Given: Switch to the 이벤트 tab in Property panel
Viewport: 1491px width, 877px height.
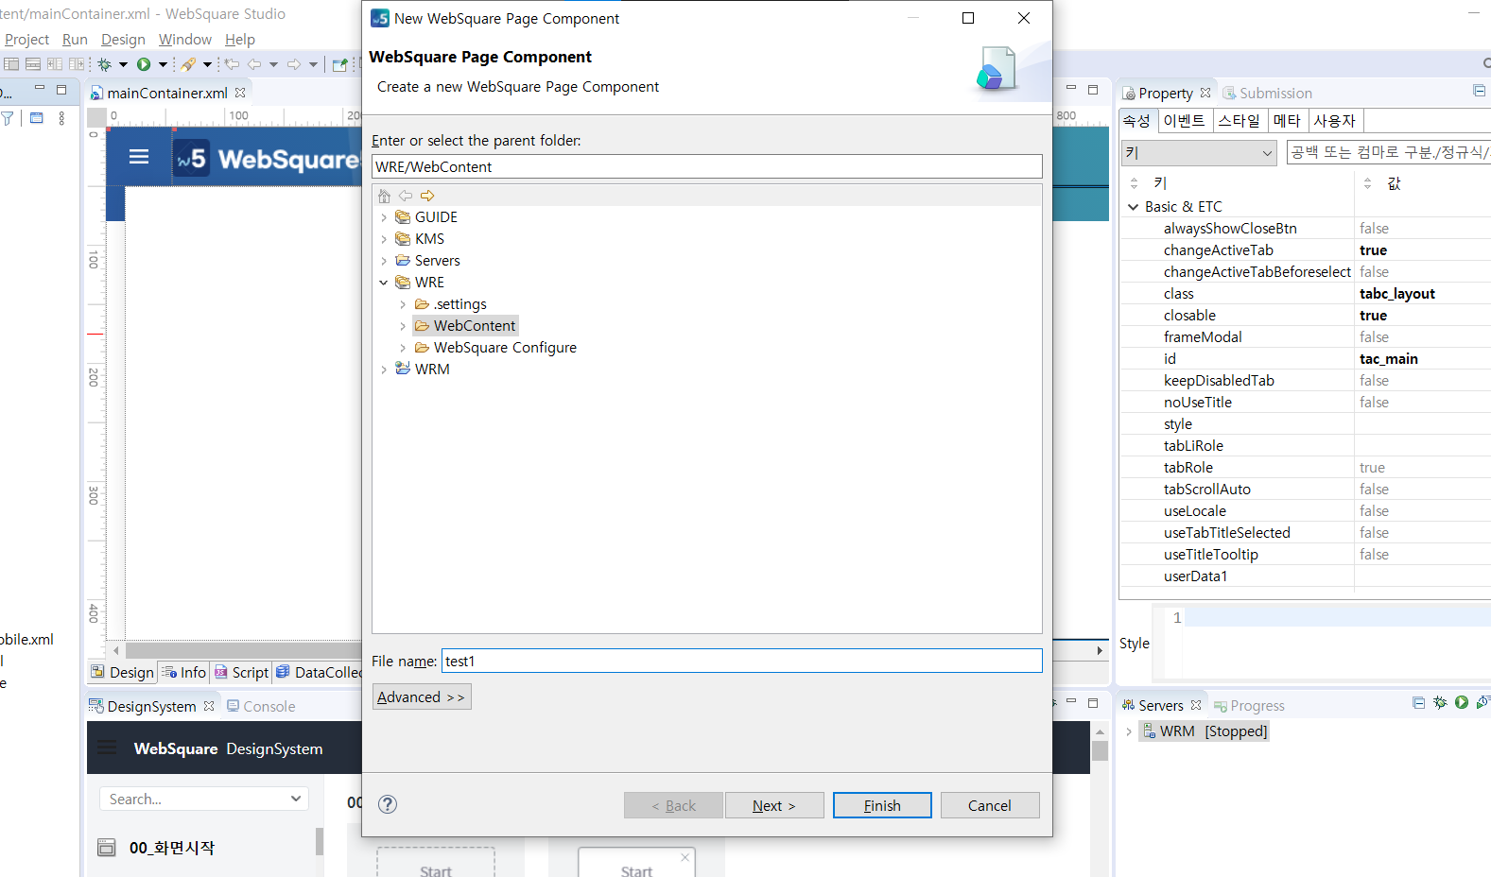Looking at the screenshot, I should coord(1184,121).
